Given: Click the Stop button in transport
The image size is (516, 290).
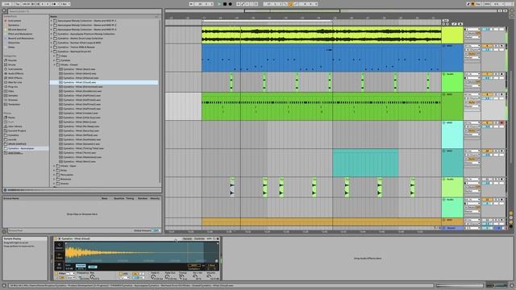Looking at the screenshot, I should [225, 4].
